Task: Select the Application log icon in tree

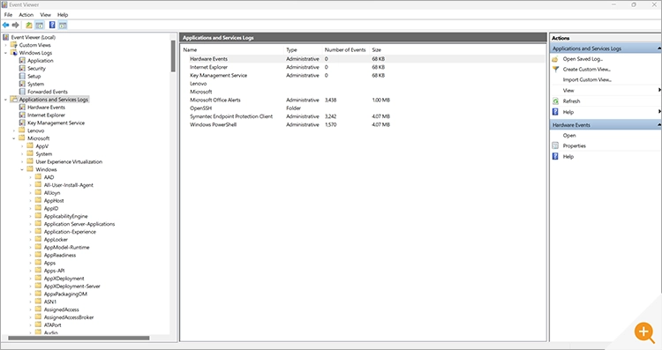Action: (22, 61)
